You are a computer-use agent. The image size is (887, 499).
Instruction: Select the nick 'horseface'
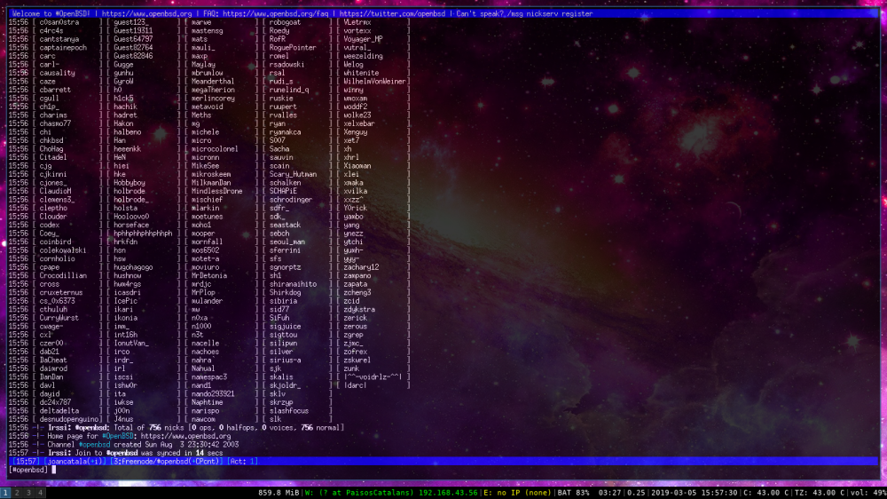(x=131, y=225)
